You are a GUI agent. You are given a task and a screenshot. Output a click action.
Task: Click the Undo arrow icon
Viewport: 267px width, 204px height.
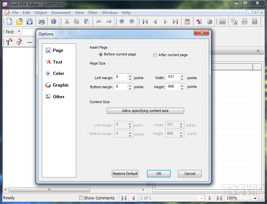(99, 21)
